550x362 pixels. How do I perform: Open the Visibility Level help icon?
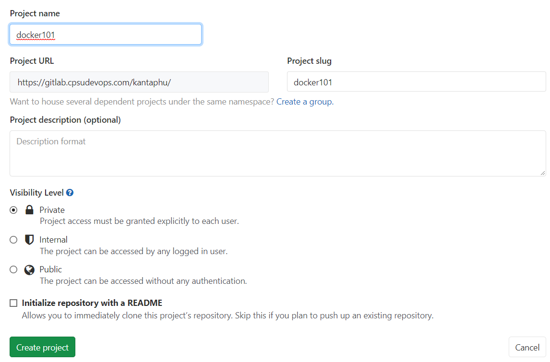[70, 192]
